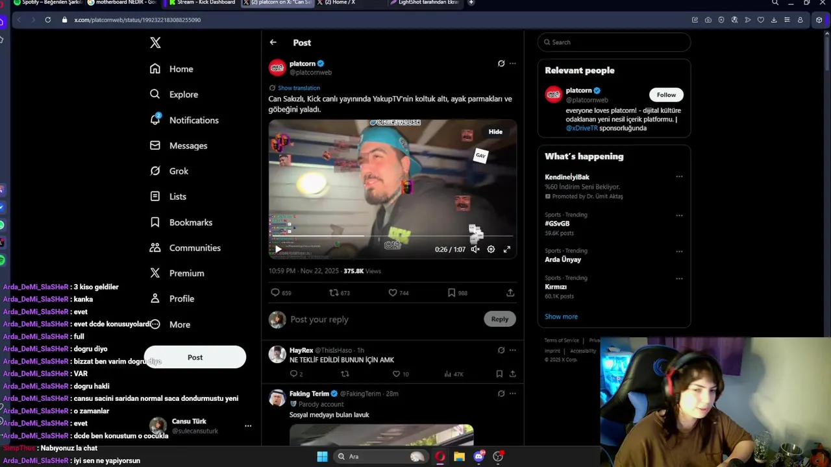
Task: Open the Explore section
Action: click(173, 94)
